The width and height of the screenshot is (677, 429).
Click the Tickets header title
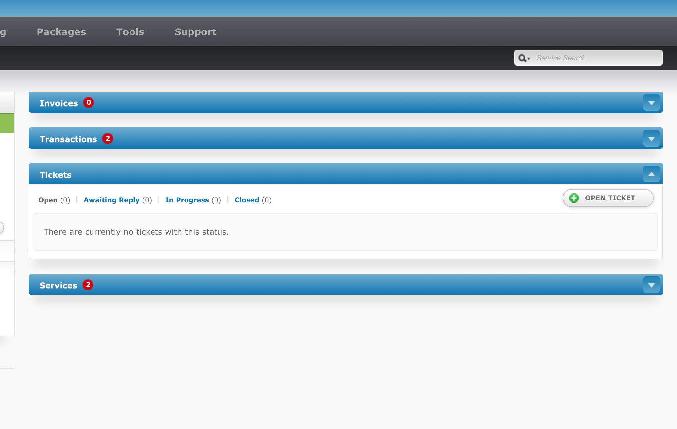click(x=56, y=175)
